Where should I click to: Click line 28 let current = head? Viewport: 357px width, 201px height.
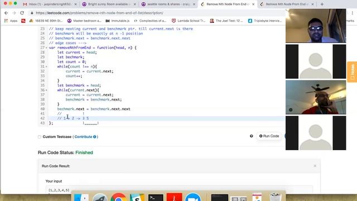pos(77,52)
